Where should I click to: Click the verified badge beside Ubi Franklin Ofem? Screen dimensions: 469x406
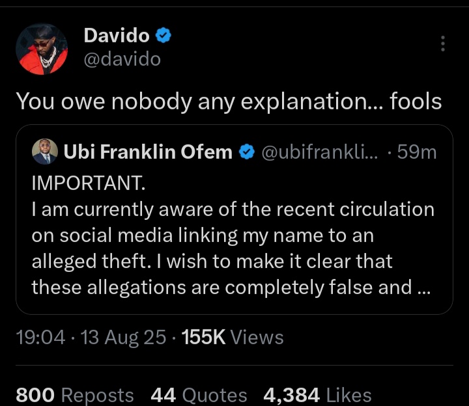tap(246, 152)
